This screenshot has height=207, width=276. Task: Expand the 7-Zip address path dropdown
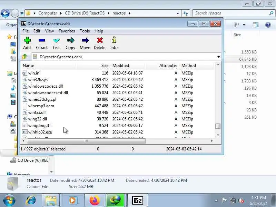(218, 57)
